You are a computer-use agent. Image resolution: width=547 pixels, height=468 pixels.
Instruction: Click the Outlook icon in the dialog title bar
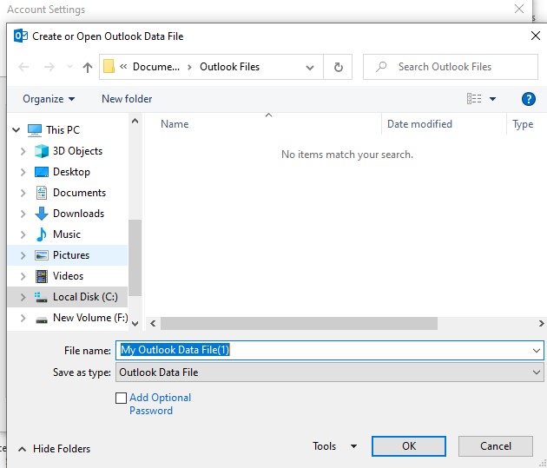[21, 36]
